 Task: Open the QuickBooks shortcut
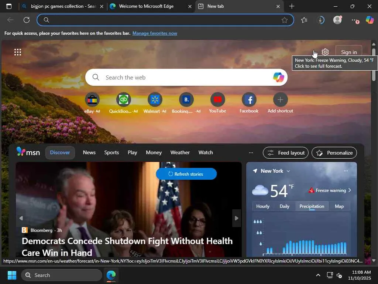point(123,99)
